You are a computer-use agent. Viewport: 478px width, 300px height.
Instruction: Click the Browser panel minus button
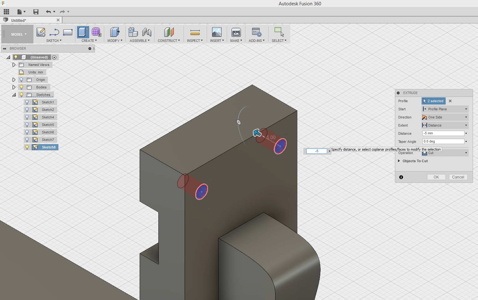click(x=90, y=48)
